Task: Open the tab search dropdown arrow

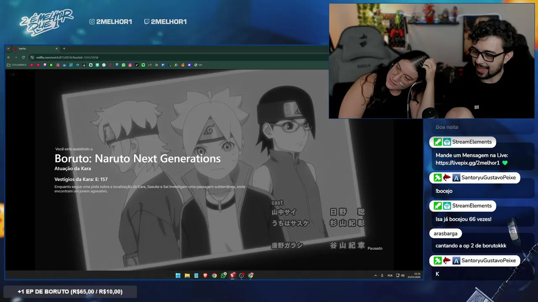Action: point(8,49)
